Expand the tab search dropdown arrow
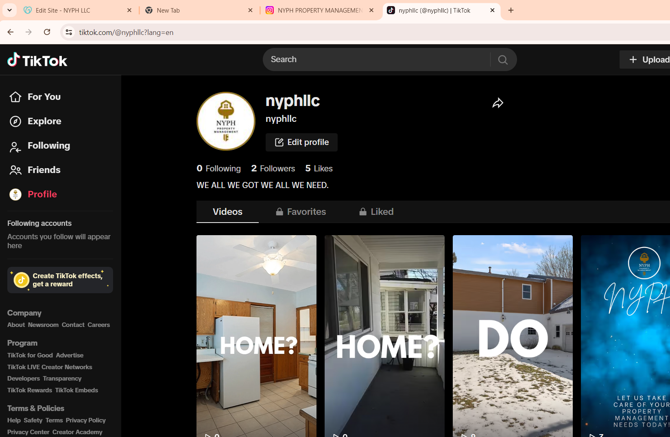Viewport: 670px width, 437px height. 9,10
